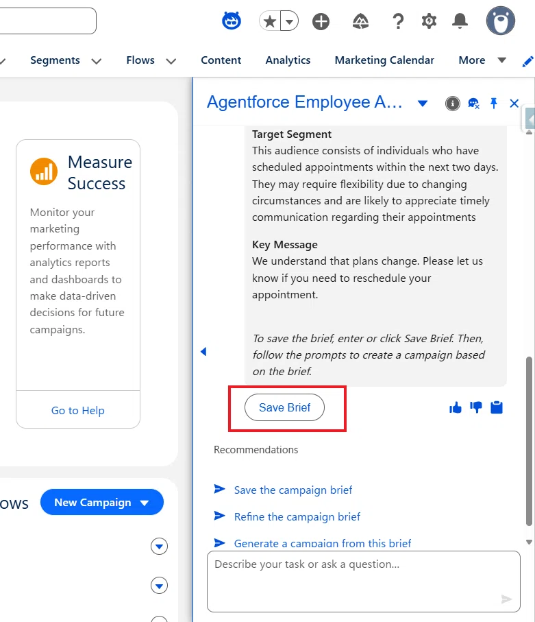The width and height of the screenshot is (535, 622).
Task: Click the edit navigation pencil icon
Action: click(x=527, y=62)
